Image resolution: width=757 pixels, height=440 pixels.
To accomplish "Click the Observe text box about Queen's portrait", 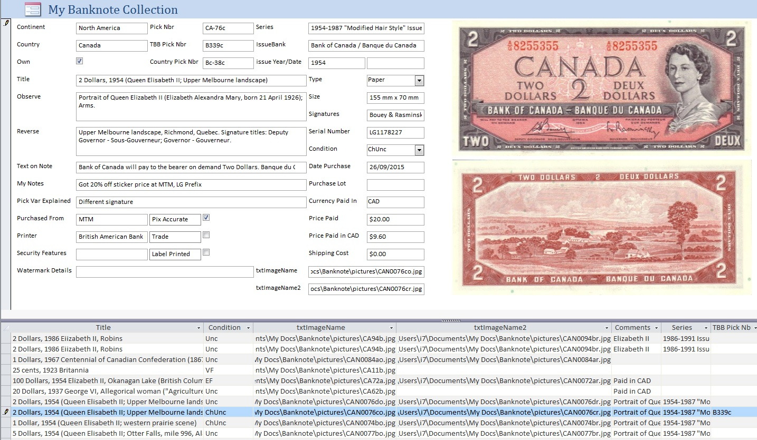I will tap(191, 106).
